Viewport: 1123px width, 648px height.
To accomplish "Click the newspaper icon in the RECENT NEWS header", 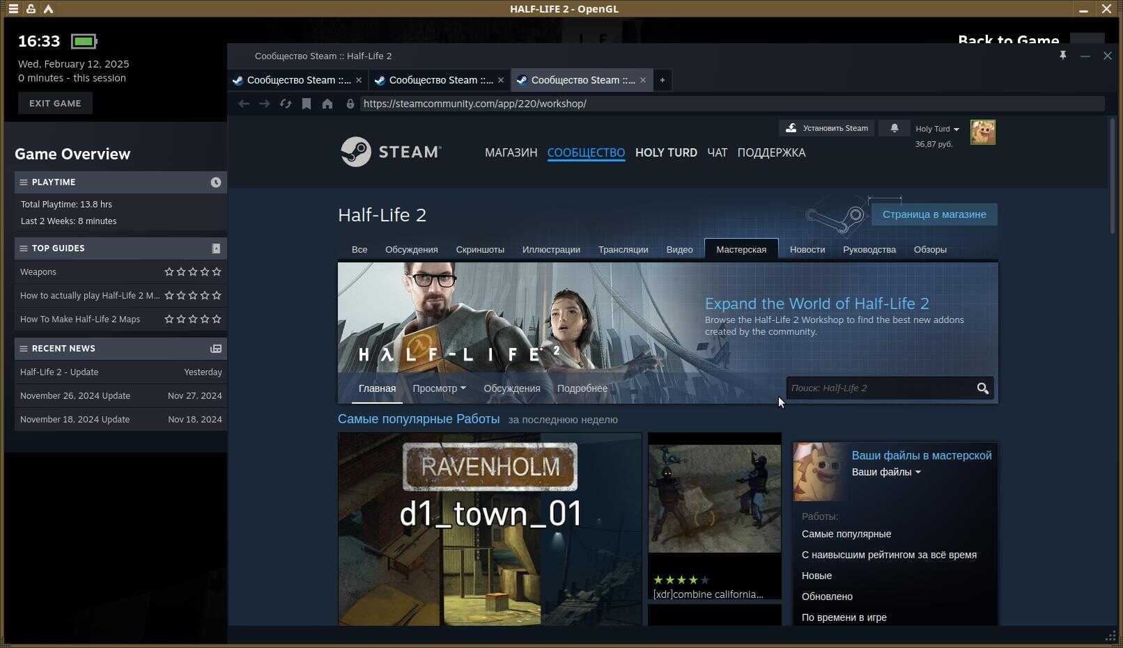I will pyautogui.click(x=216, y=349).
